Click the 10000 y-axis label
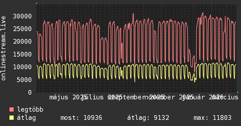 pos(22,67)
